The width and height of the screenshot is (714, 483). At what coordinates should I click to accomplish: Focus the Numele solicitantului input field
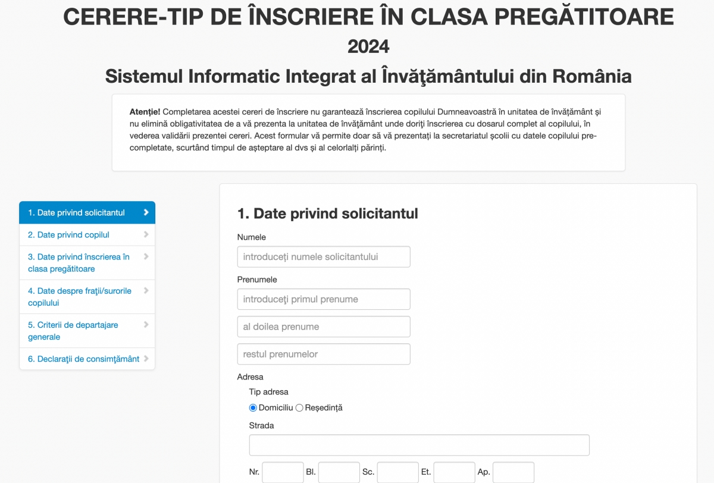[324, 257]
